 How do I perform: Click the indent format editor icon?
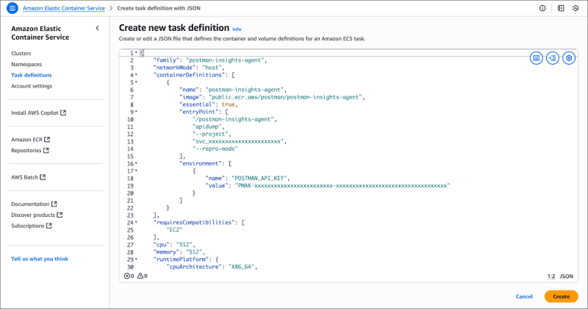[553, 58]
